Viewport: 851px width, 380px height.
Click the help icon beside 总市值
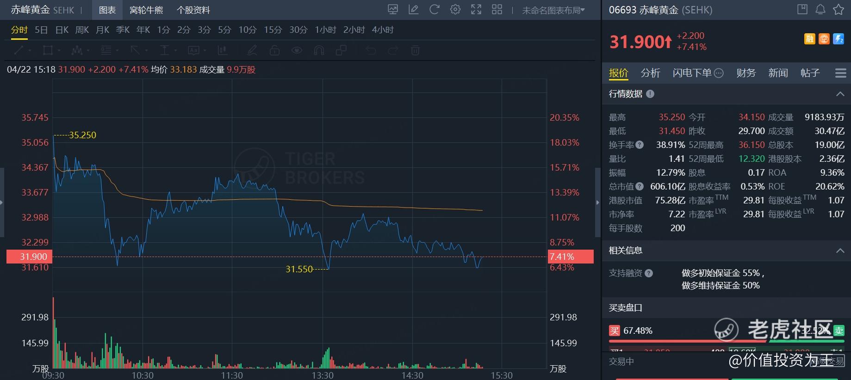[640, 186]
